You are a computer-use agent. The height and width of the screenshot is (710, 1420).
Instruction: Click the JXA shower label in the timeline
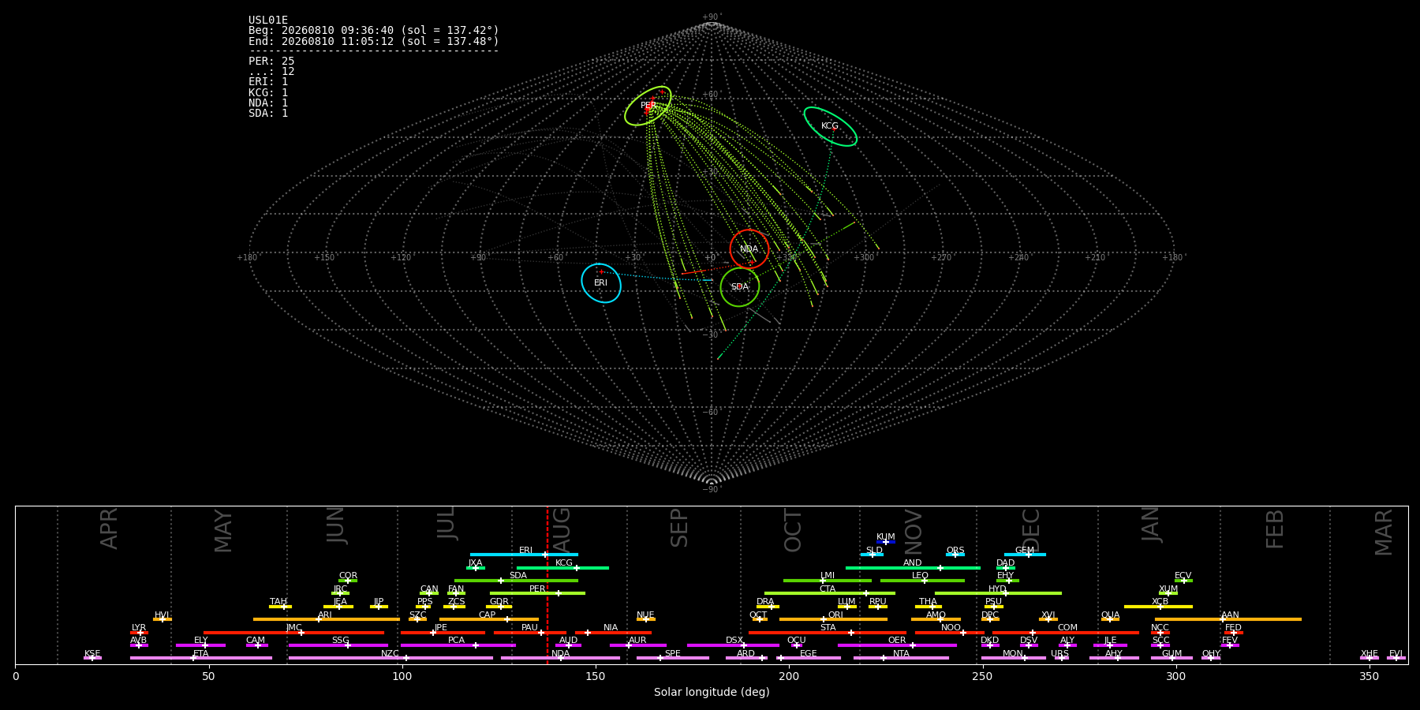pyautogui.click(x=475, y=563)
